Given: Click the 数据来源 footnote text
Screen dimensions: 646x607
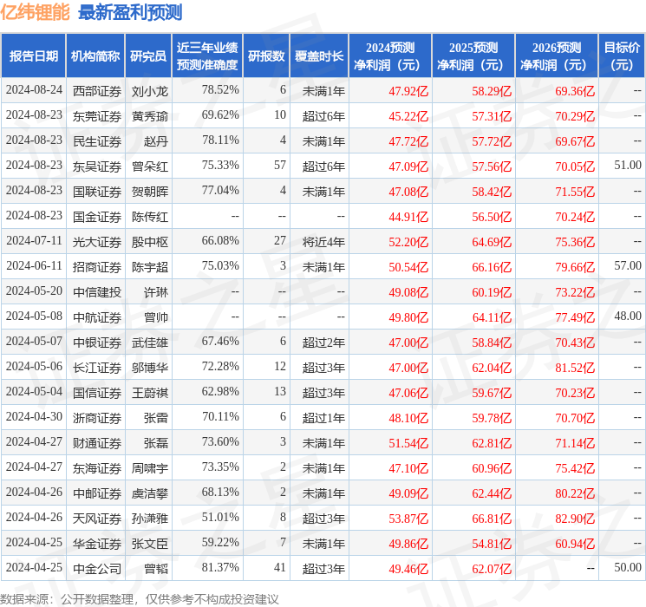Looking at the screenshot, I should click(x=140, y=598).
